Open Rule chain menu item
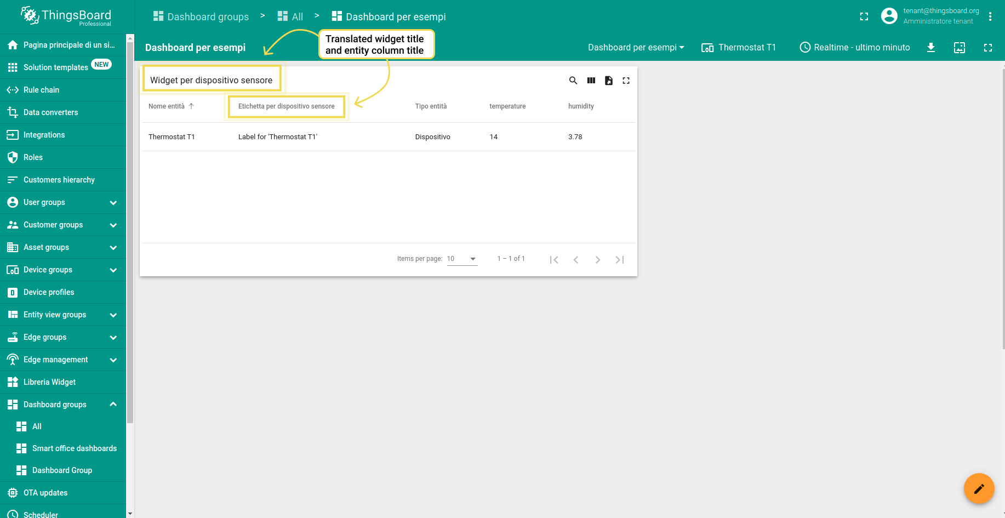1005x518 pixels. (41, 90)
